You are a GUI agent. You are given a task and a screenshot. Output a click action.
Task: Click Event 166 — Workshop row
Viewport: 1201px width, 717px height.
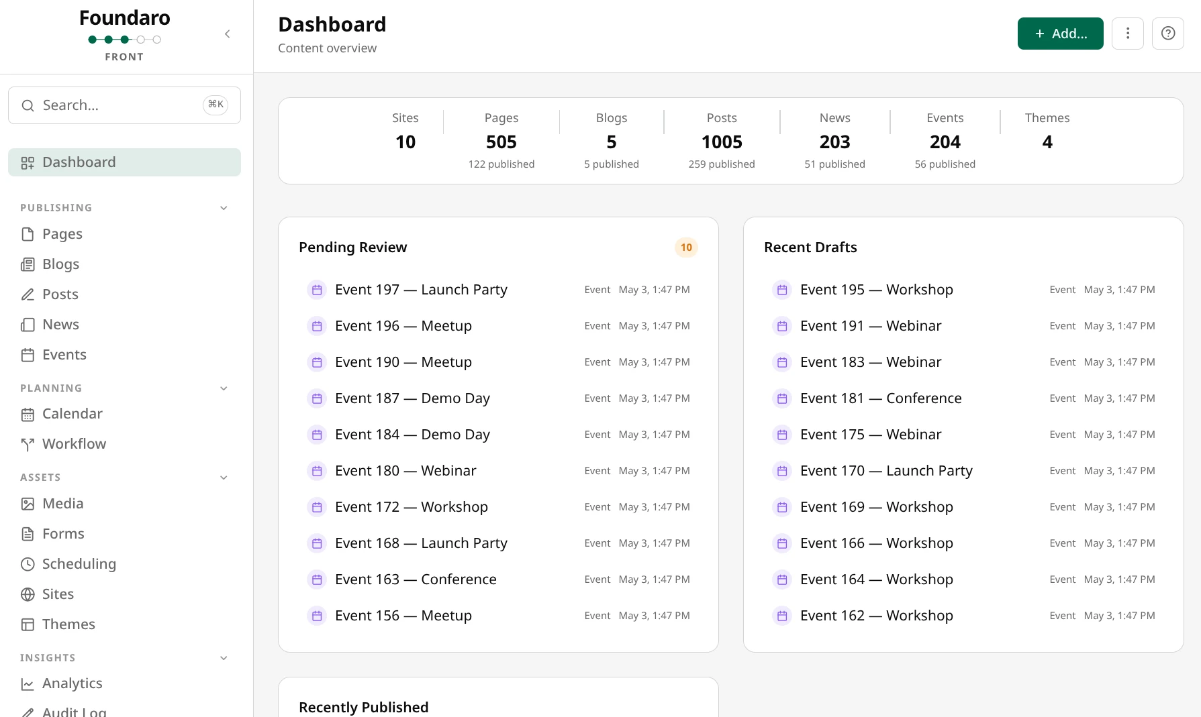(963, 543)
